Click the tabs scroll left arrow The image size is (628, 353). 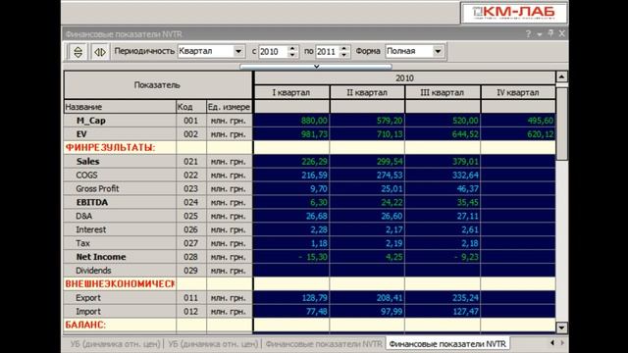552,343
